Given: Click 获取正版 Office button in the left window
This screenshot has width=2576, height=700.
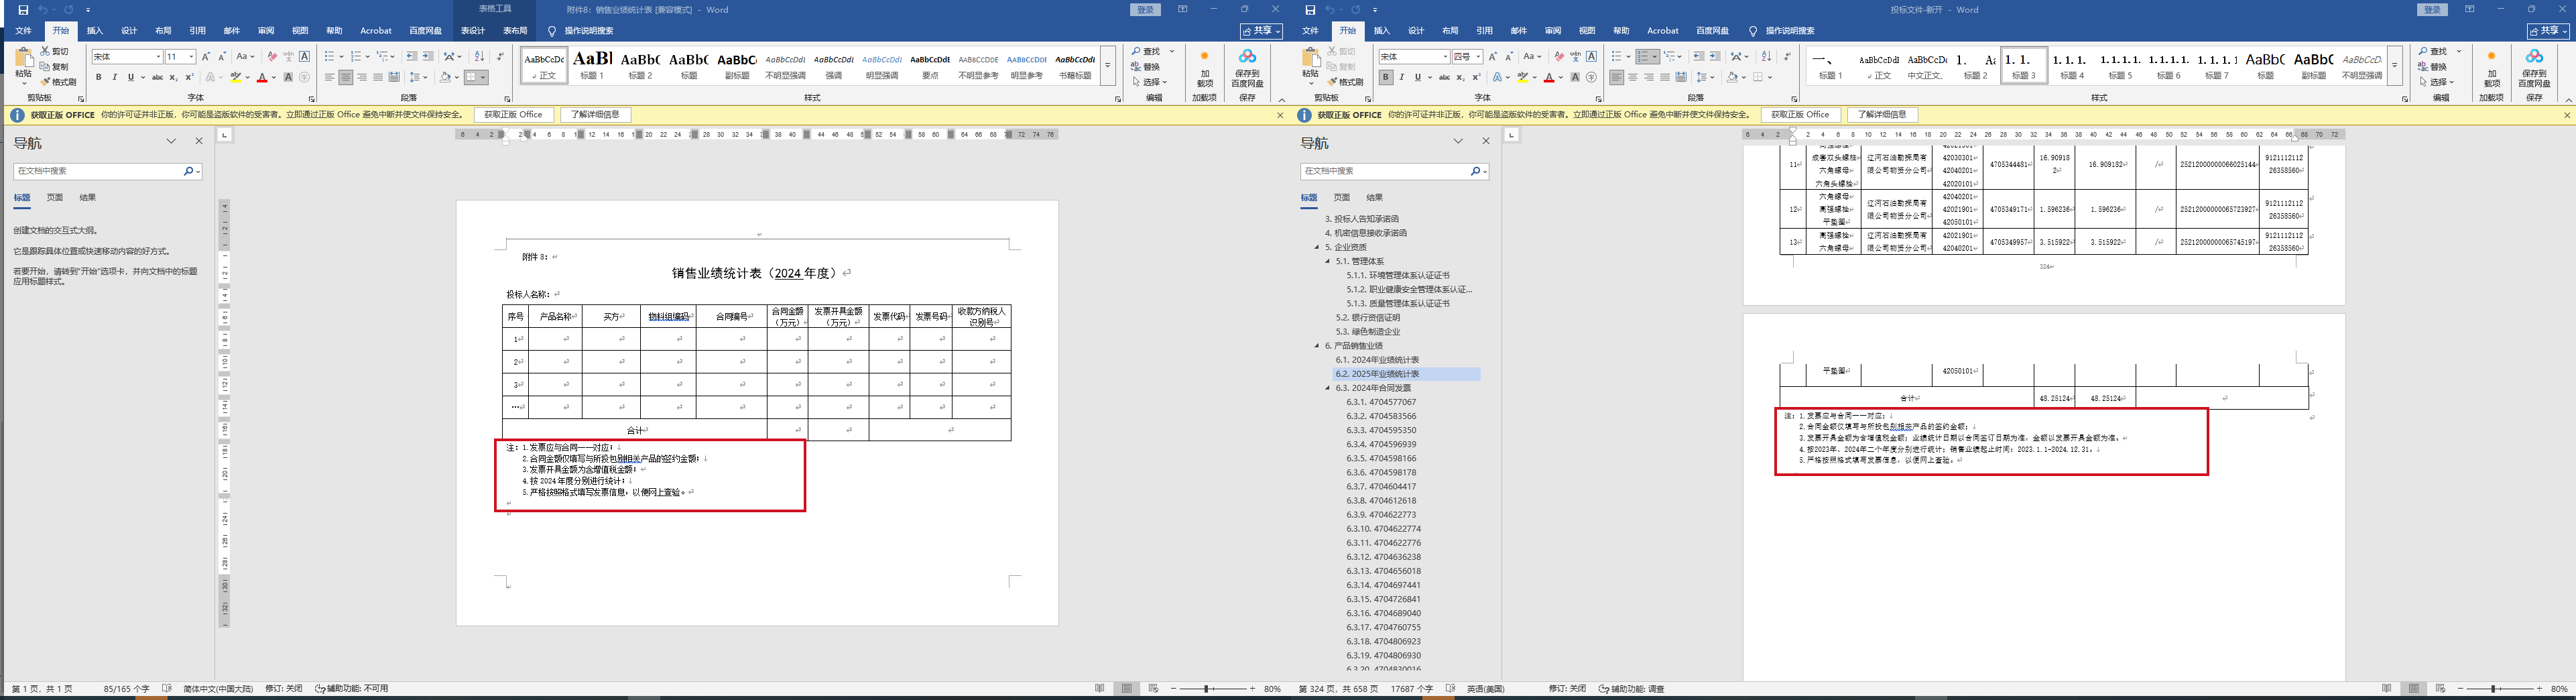Looking at the screenshot, I should click(513, 115).
